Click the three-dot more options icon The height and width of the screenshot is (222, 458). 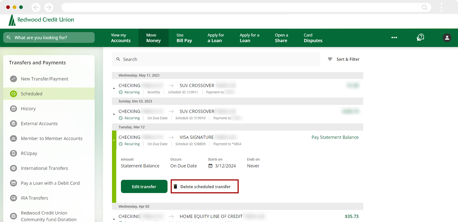coord(394,38)
